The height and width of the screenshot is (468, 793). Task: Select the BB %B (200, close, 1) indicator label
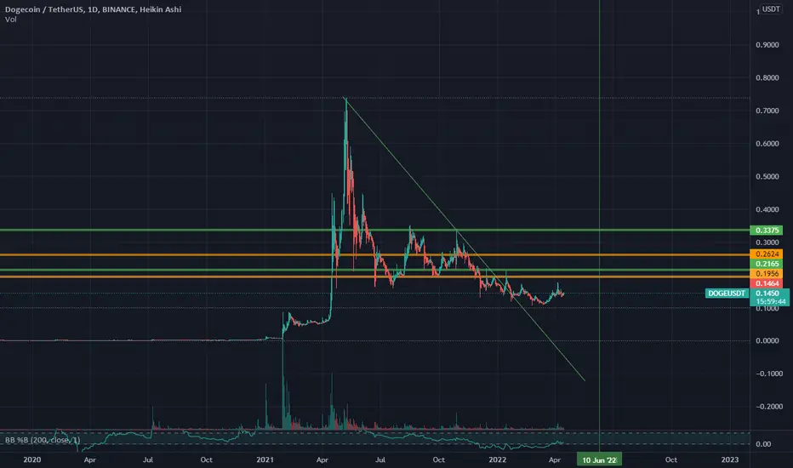[x=43, y=440]
